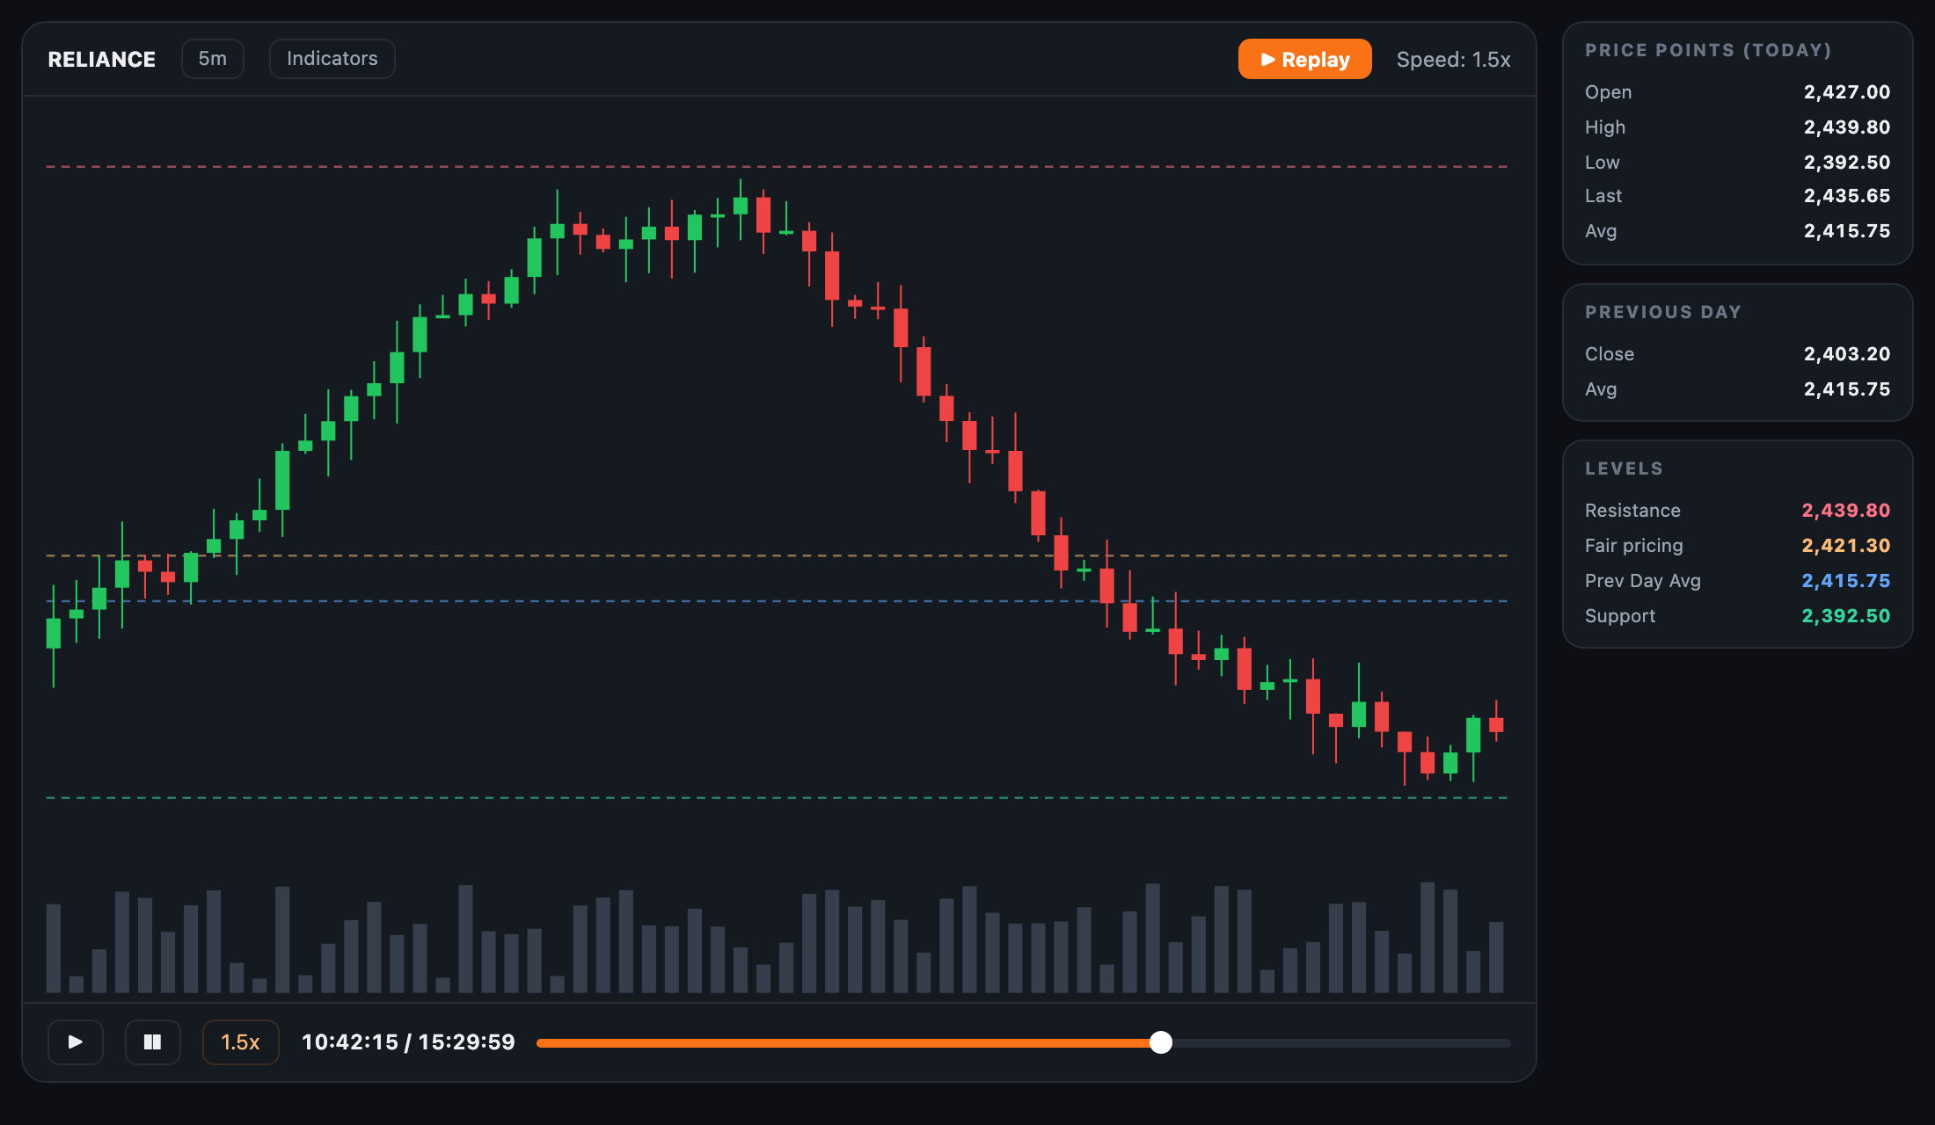Viewport: 1935px width, 1125px height.
Task: Click the red dashed resistance line on chart
Action: tap(777, 166)
